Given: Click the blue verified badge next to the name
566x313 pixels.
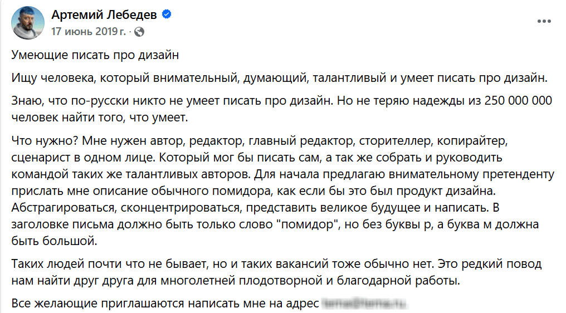Looking at the screenshot, I should coord(167,14).
